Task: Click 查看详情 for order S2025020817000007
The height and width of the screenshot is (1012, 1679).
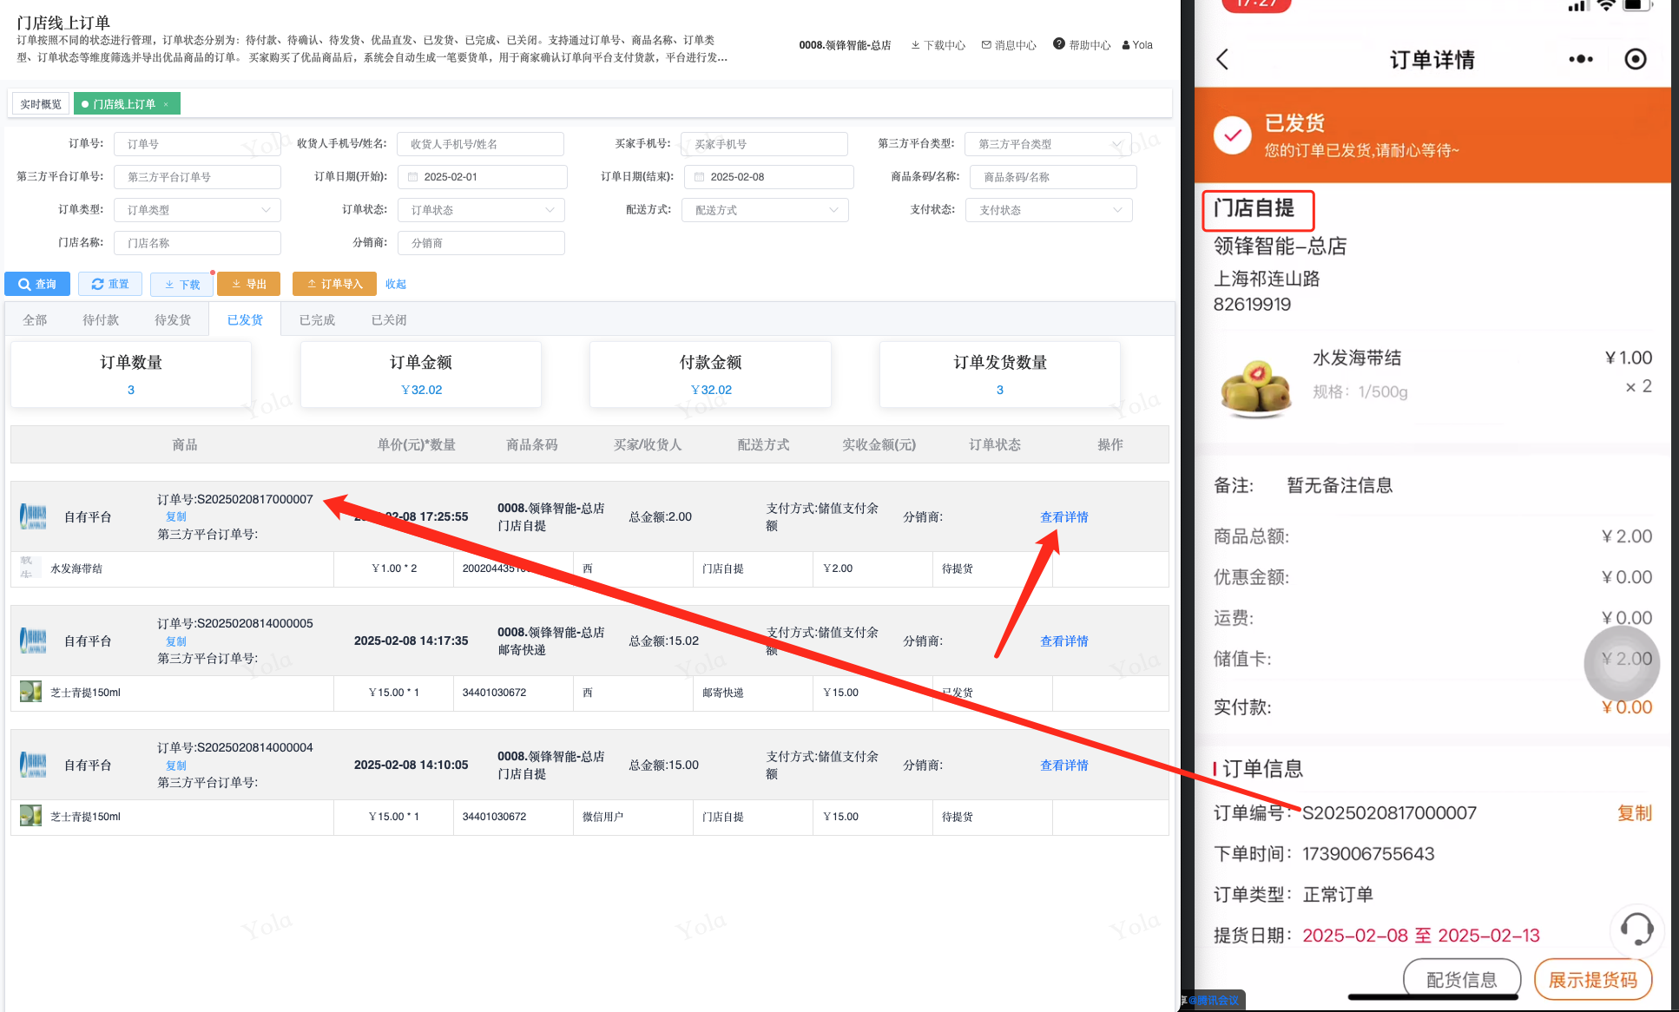Action: [x=1063, y=517]
